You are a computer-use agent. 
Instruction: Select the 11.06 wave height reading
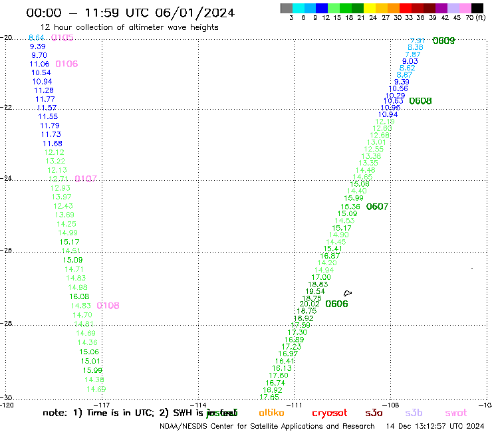tap(39, 64)
